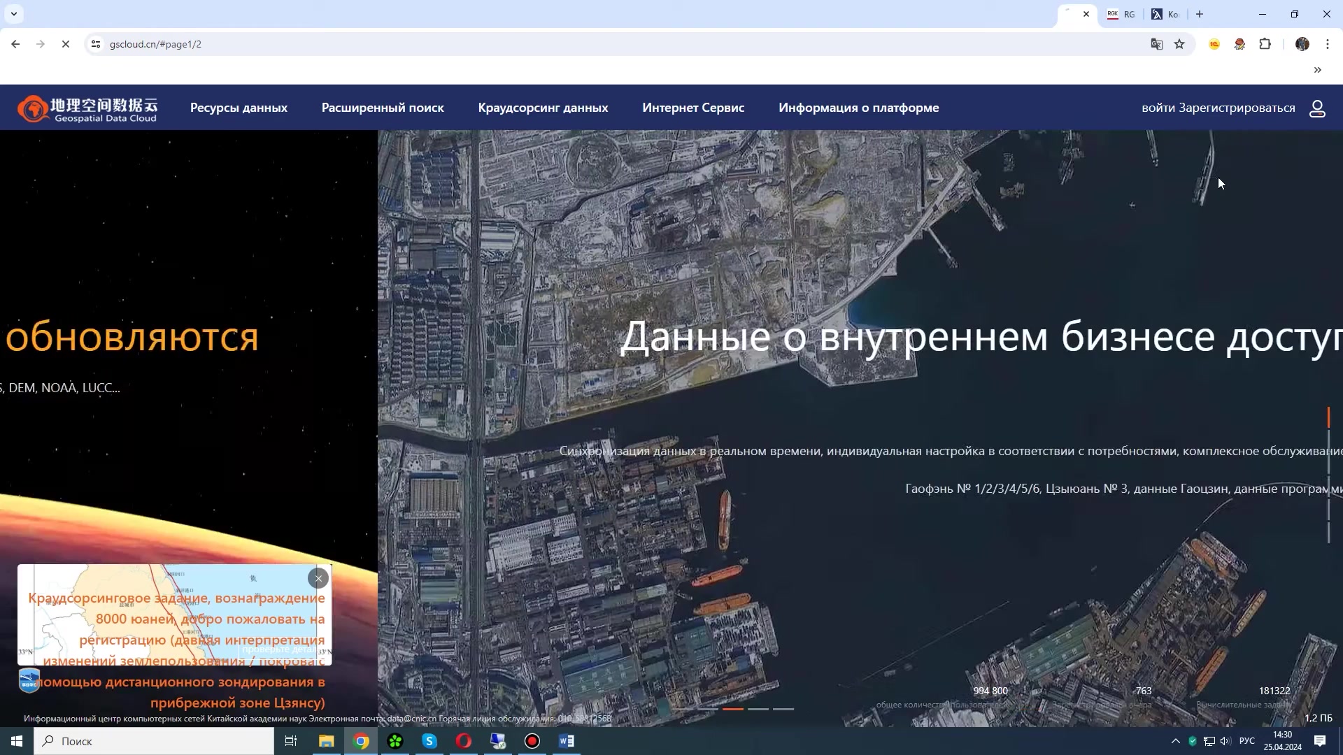Open the user account icon in site header
The width and height of the screenshot is (1343, 755).
click(x=1317, y=108)
